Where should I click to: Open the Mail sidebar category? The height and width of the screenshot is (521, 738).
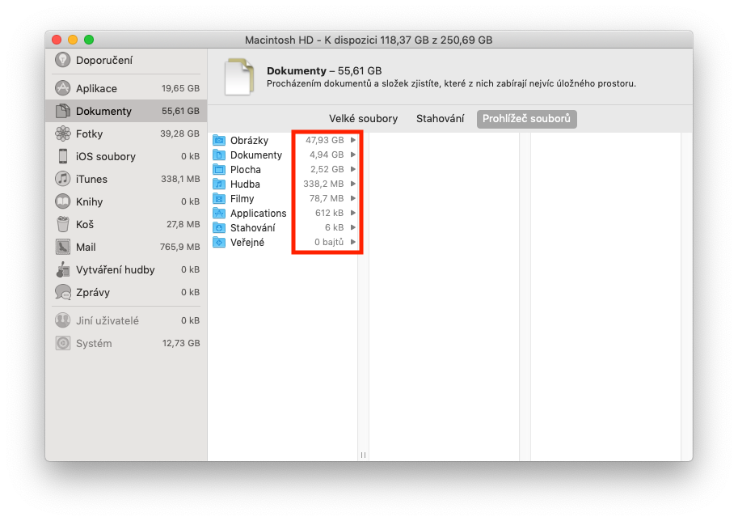[x=126, y=247]
